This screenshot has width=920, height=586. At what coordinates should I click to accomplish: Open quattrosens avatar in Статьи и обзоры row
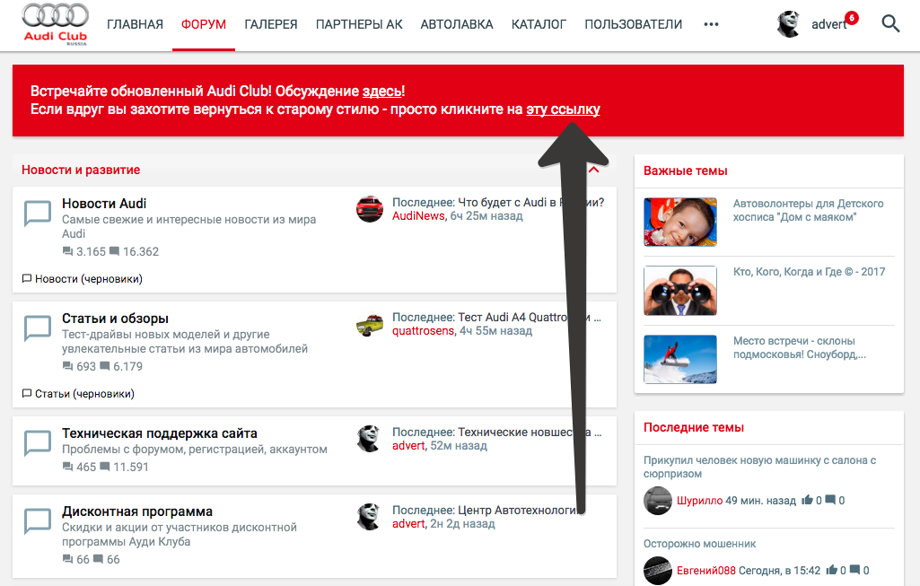pos(370,324)
